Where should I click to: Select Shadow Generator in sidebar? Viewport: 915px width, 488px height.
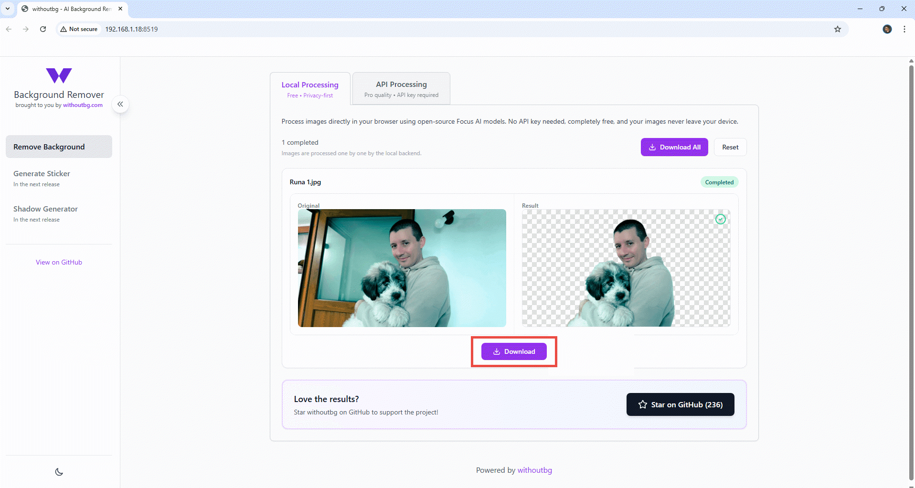point(59,213)
